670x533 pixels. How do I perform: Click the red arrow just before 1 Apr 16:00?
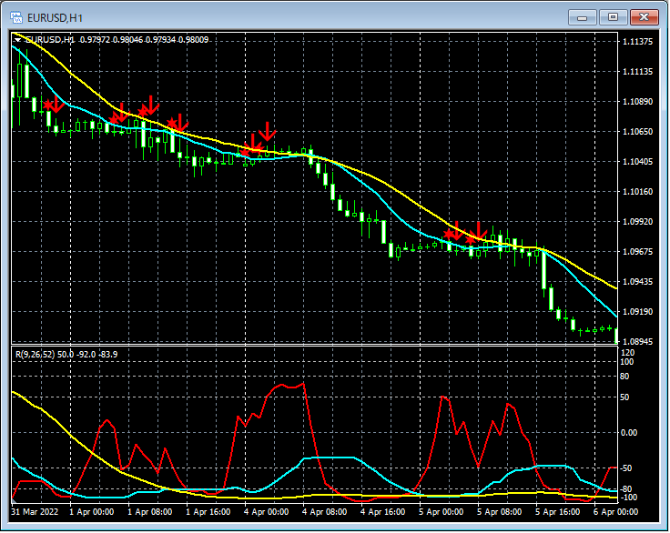[180, 120]
